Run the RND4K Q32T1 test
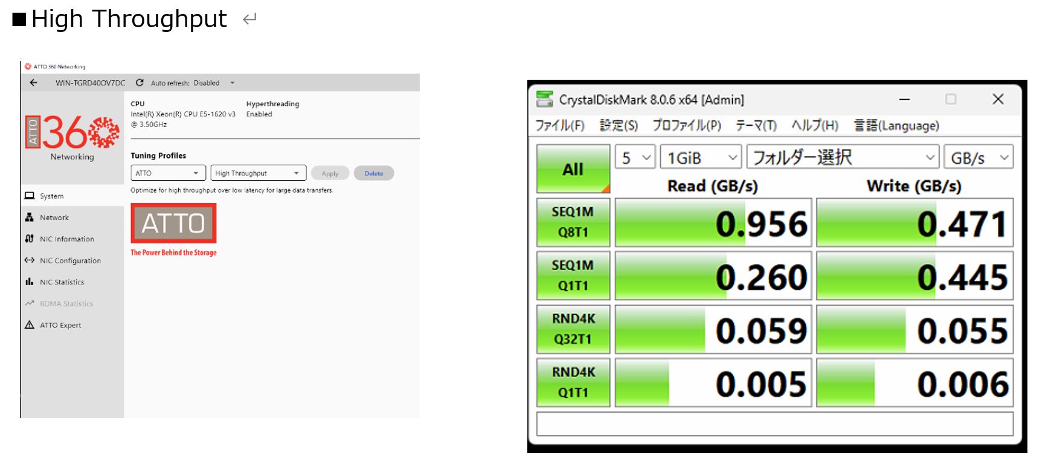 click(573, 329)
